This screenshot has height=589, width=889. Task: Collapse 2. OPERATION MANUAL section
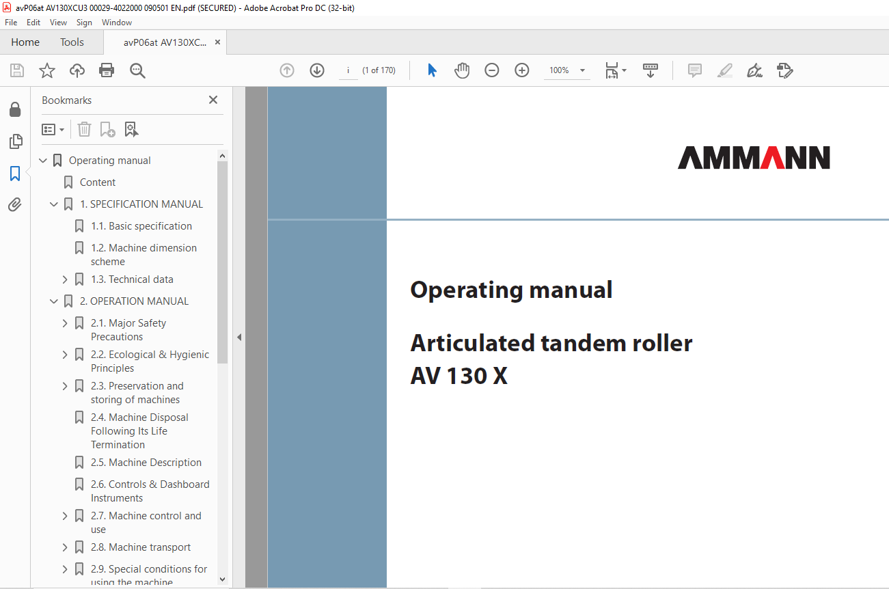click(55, 301)
